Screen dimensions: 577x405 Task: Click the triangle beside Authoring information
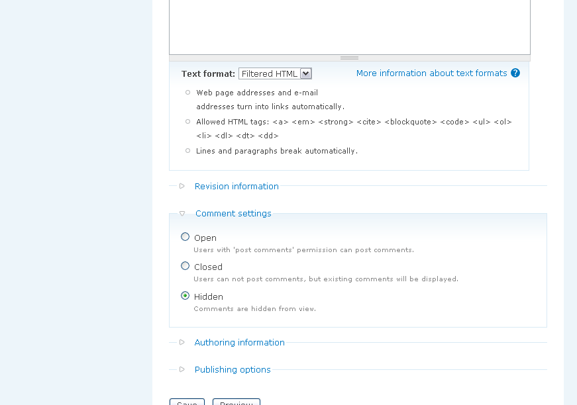pyautogui.click(x=182, y=342)
